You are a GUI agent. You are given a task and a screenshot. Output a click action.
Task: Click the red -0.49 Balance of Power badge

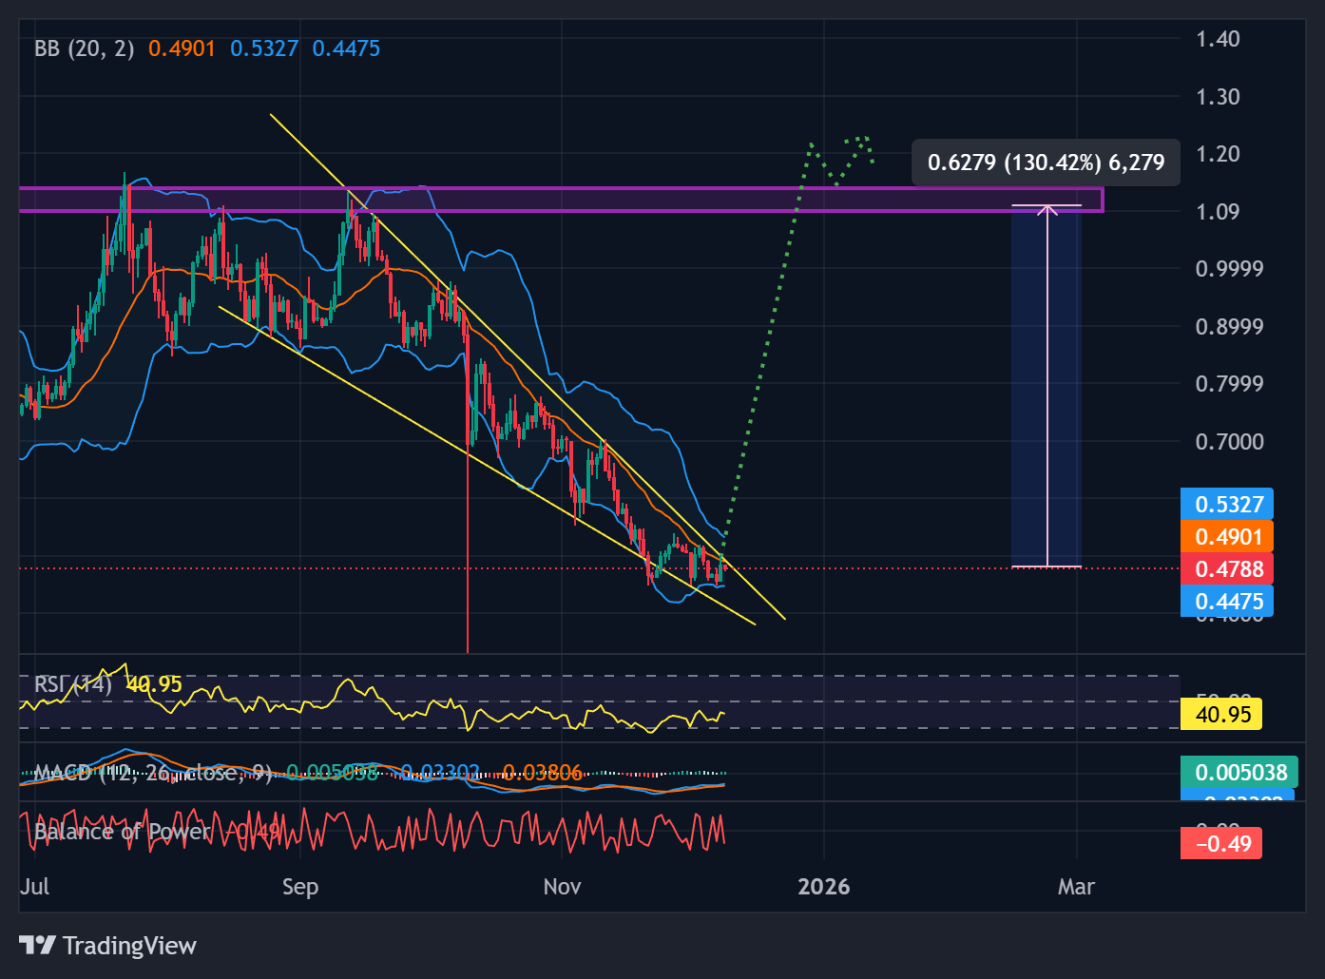tap(1220, 842)
